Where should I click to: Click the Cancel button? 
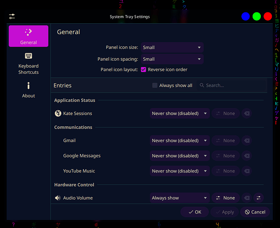pos(255,212)
